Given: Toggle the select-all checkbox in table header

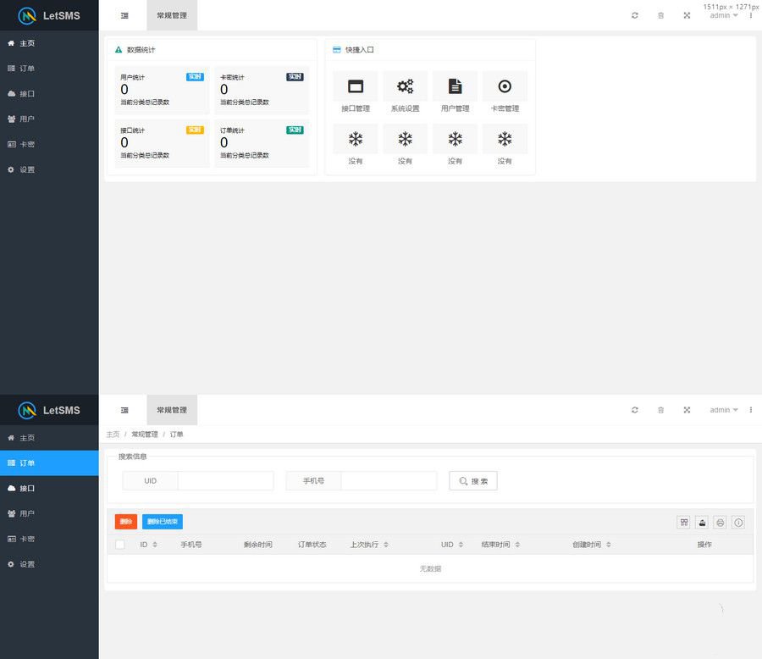Looking at the screenshot, I should point(119,545).
